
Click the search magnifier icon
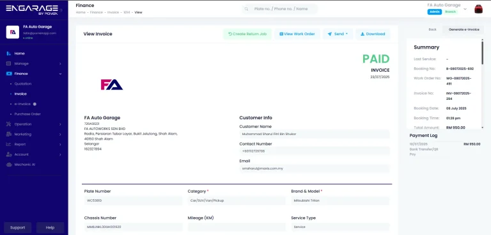[x=246, y=9]
